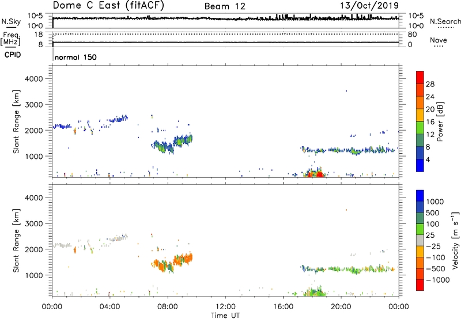
Task: Click the 'Time UT' axis title
Action: click(x=225, y=316)
